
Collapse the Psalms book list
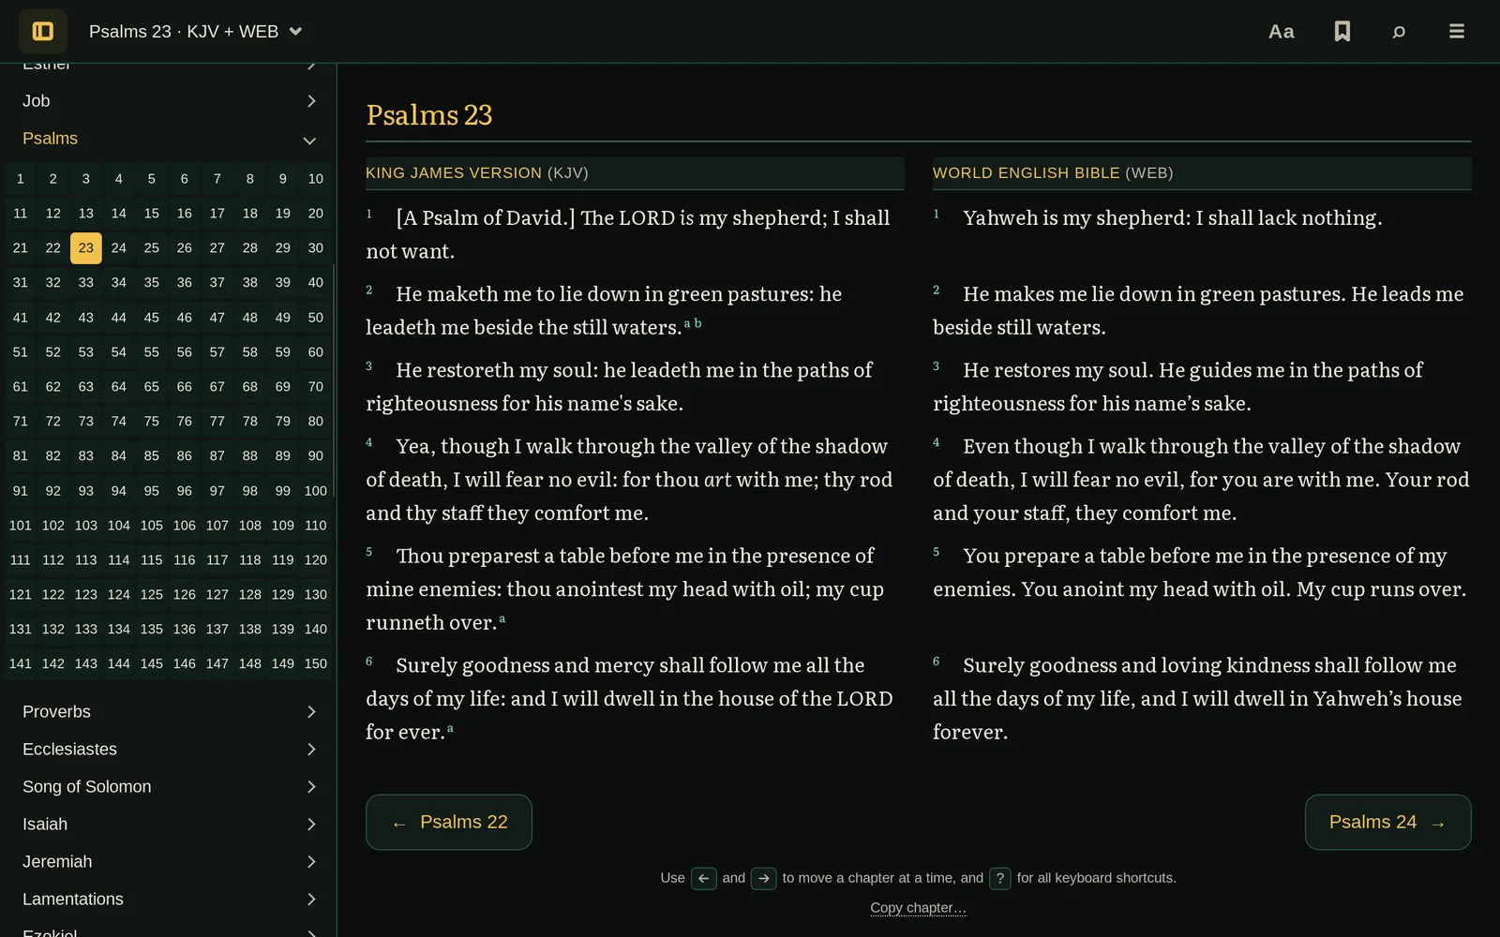coord(169,139)
